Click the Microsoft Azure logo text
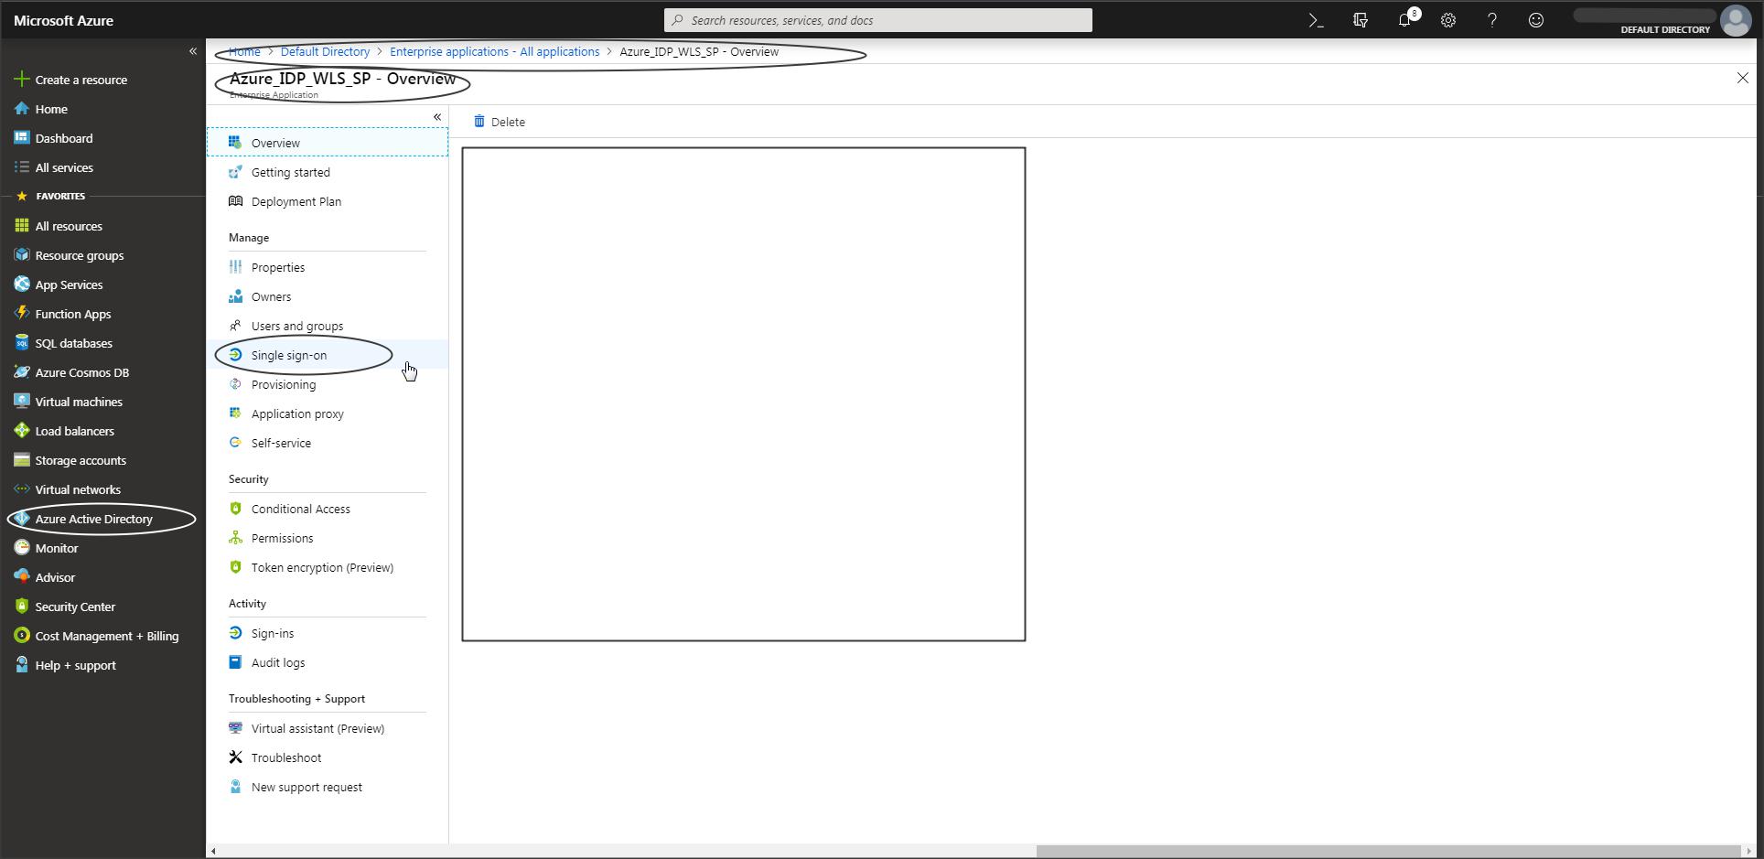This screenshot has width=1764, height=859. (x=64, y=20)
